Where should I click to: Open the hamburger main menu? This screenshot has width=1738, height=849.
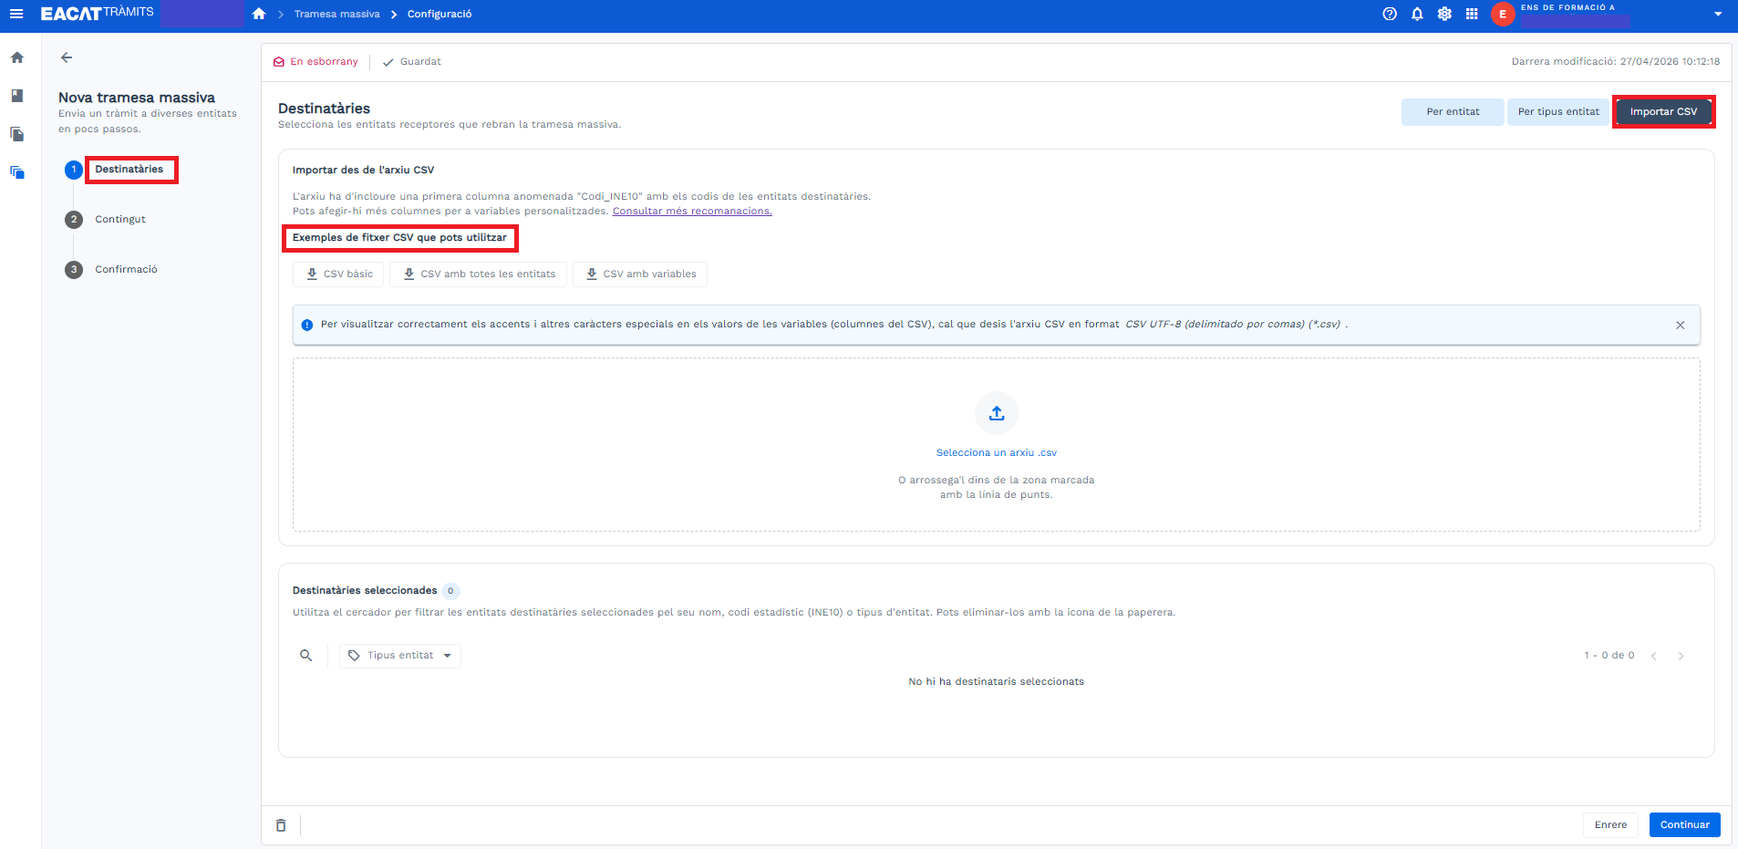[x=16, y=14]
